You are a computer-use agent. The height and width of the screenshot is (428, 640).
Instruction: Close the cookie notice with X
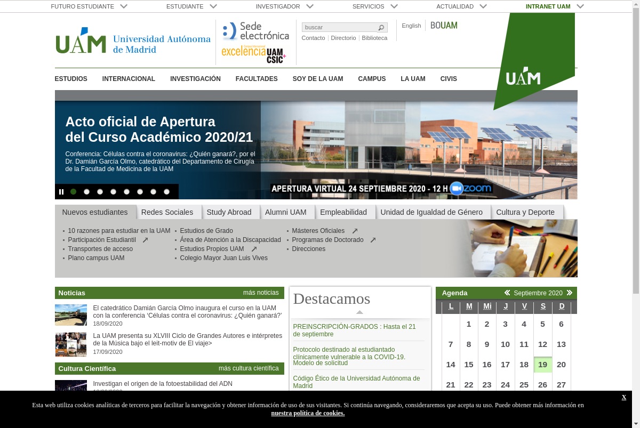click(x=624, y=397)
